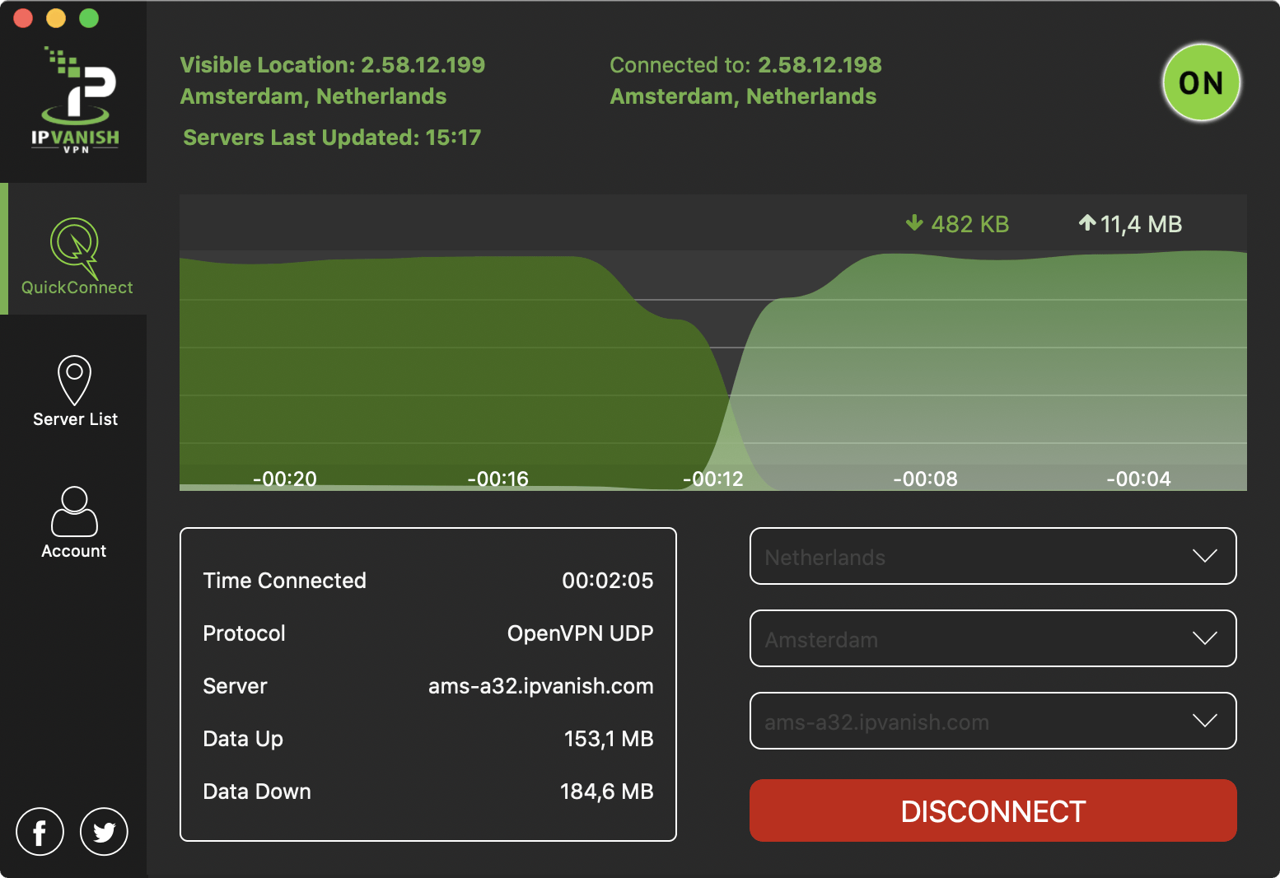
Task: Click the 482 KB download rate
Action: (x=970, y=224)
